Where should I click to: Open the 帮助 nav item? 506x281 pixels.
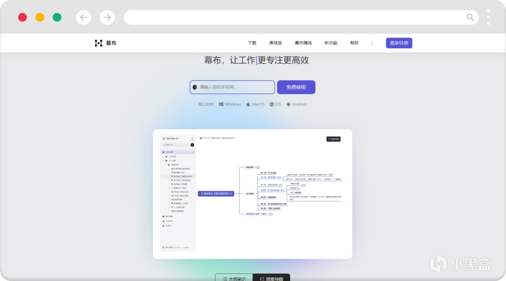pos(354,43)
